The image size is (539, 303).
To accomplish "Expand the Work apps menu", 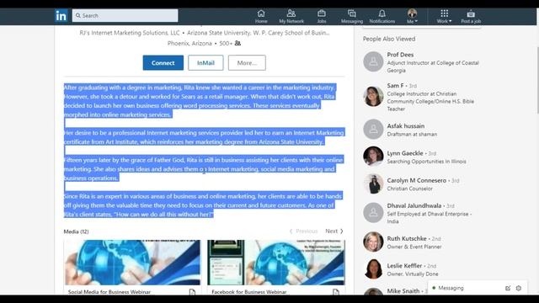I will [x=444, y=17].
